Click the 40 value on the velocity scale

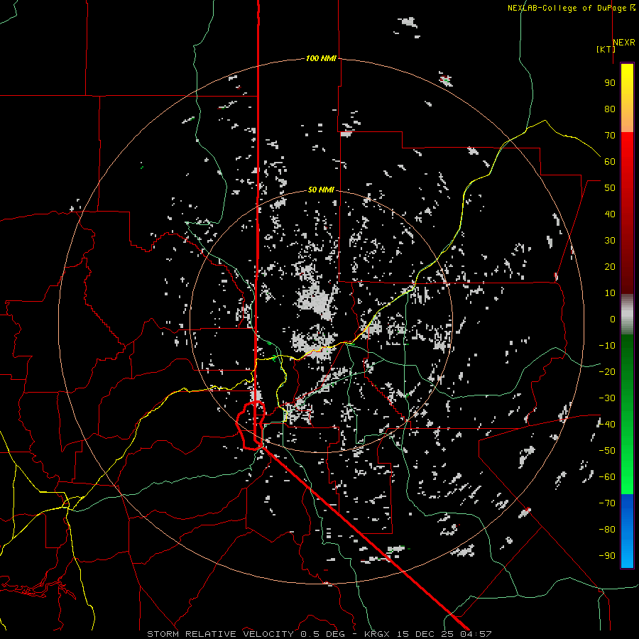pos(610,214)
